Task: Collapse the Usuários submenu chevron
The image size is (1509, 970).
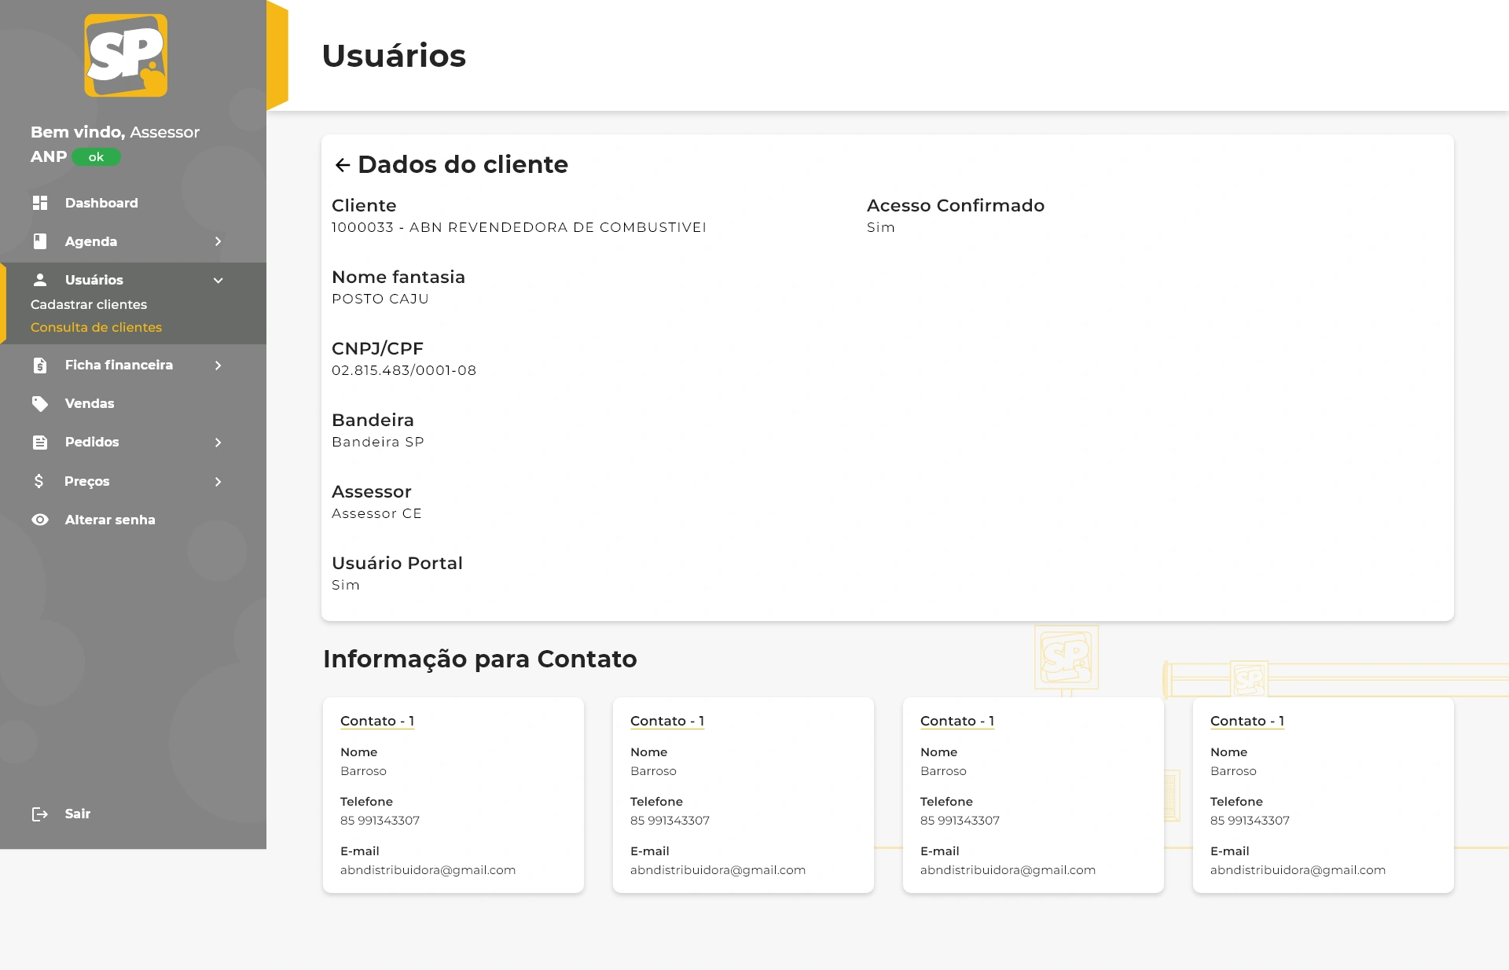Action: click(x=218, y=281)
